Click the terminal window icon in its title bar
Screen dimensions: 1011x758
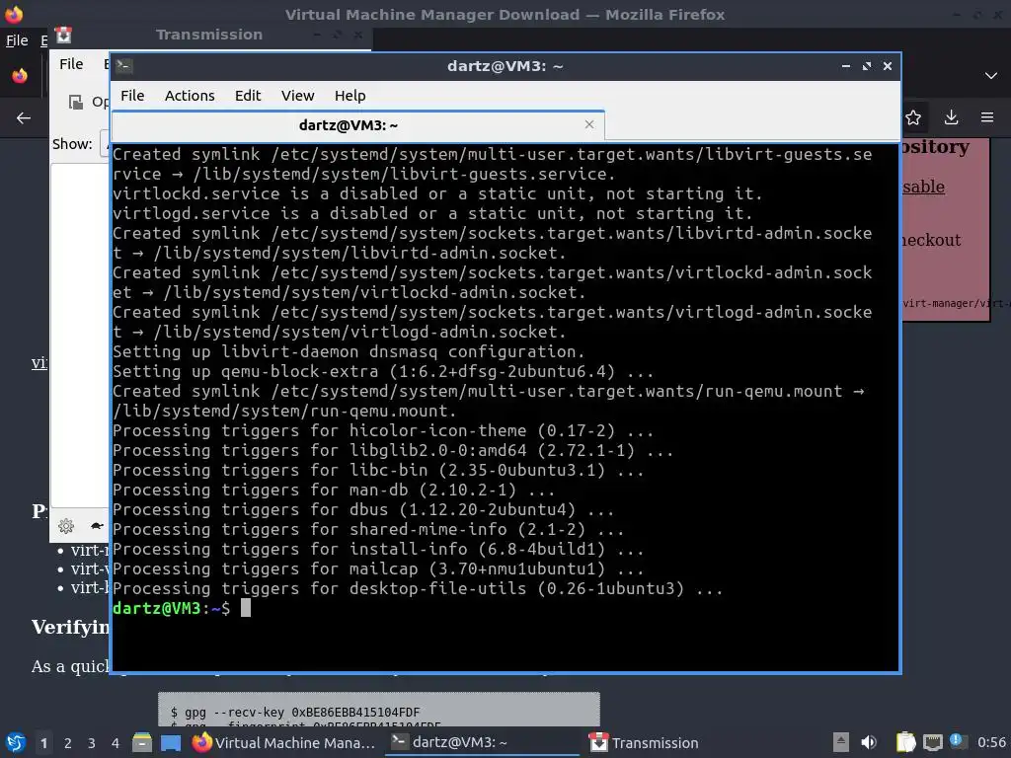124,65
